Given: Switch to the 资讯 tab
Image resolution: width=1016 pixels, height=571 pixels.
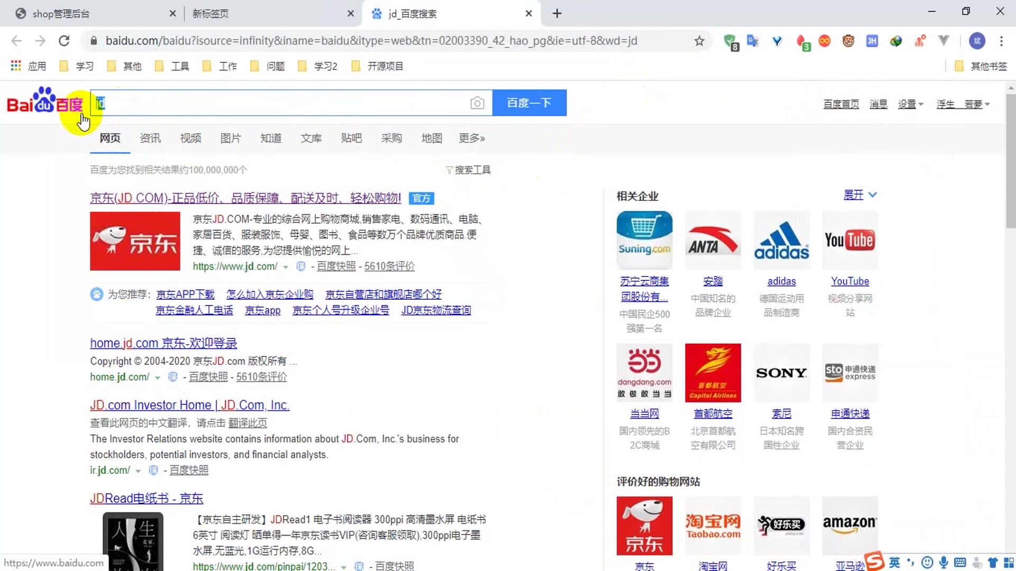Looking at the screenshot, I should (x=150, y=138).
